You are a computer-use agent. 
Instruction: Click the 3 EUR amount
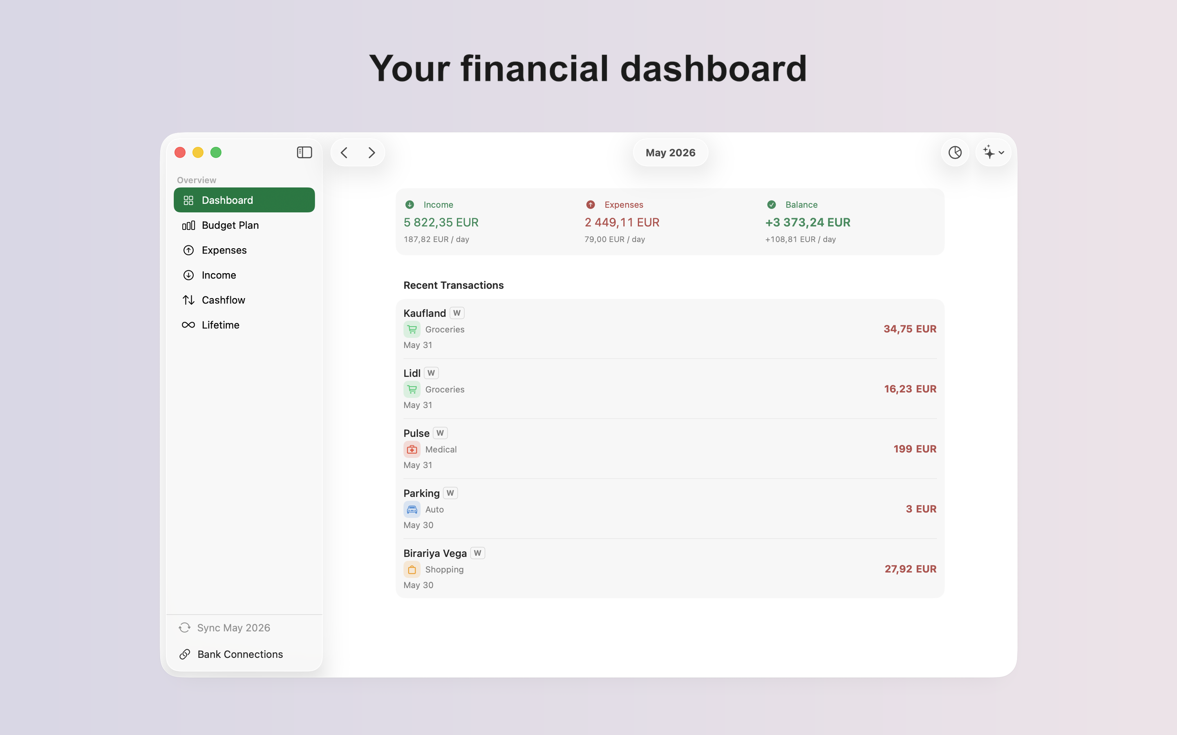tap(921, 509)
